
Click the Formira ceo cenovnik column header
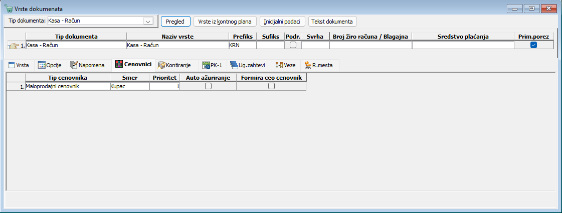point(271,77)
